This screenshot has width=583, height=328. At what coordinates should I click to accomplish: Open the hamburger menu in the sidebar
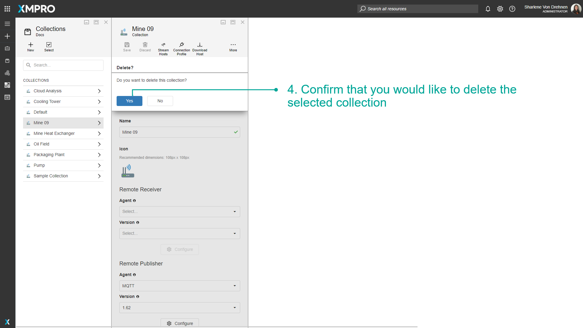7,23
